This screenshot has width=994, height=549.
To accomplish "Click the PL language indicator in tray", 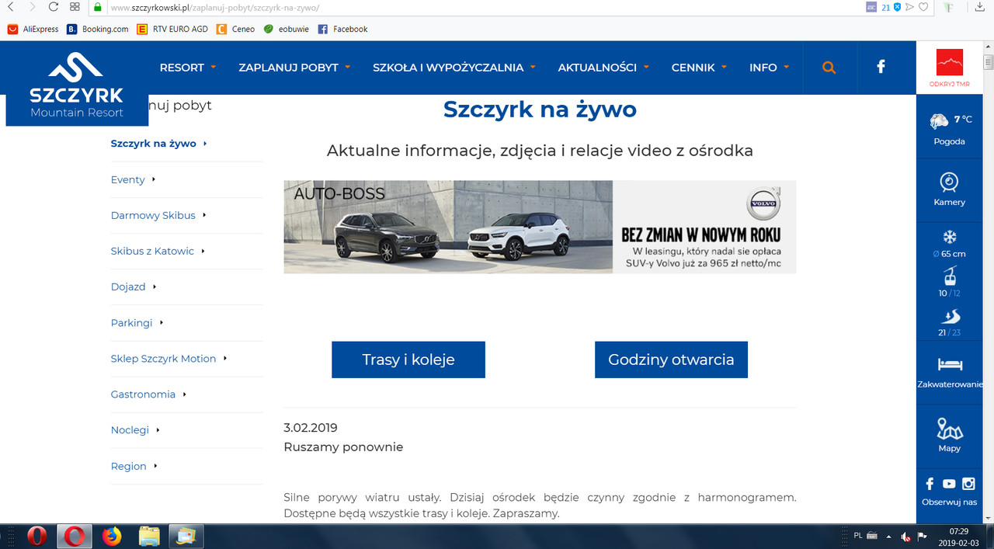I will click(857, 535).
